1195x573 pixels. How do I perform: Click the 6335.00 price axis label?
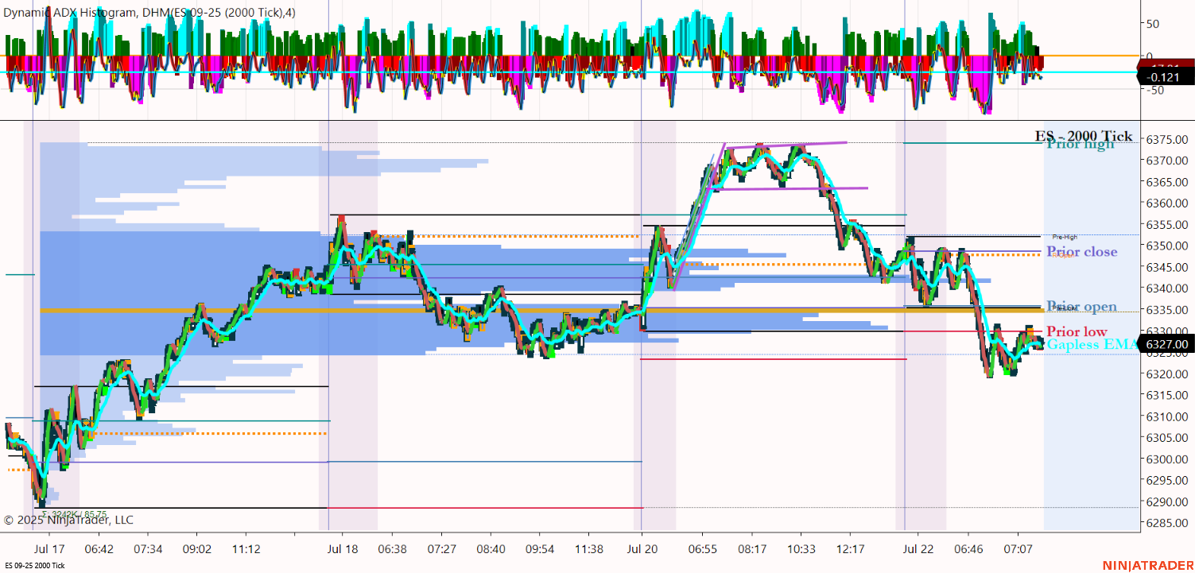1166,310
